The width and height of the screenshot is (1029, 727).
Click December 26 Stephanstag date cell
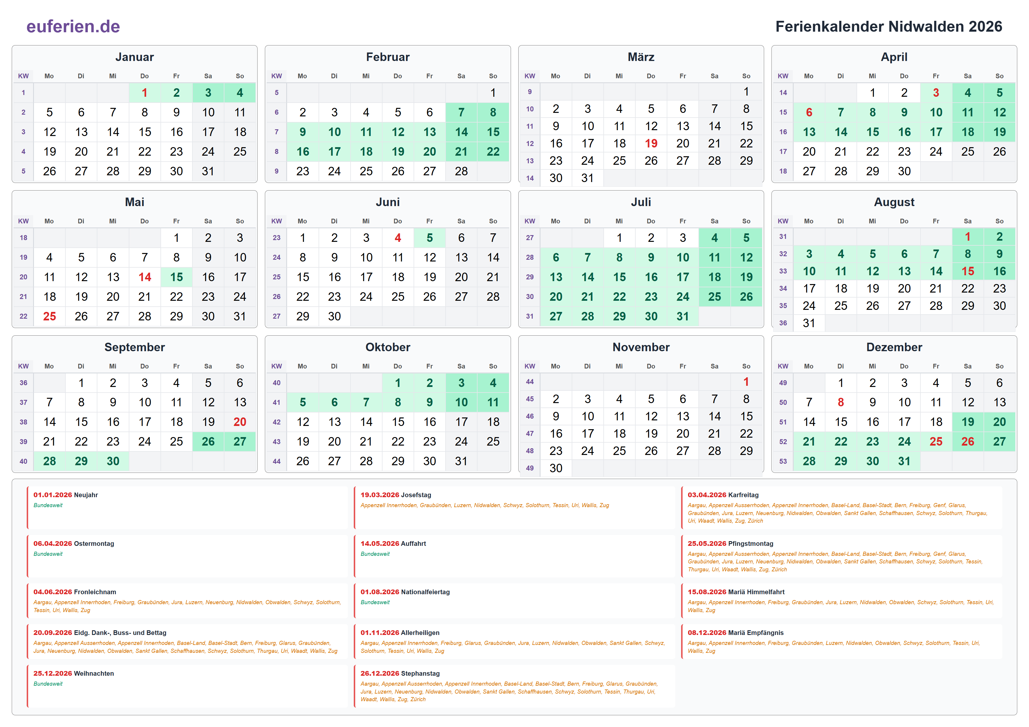pyautogui.click(x=968, y=442)
